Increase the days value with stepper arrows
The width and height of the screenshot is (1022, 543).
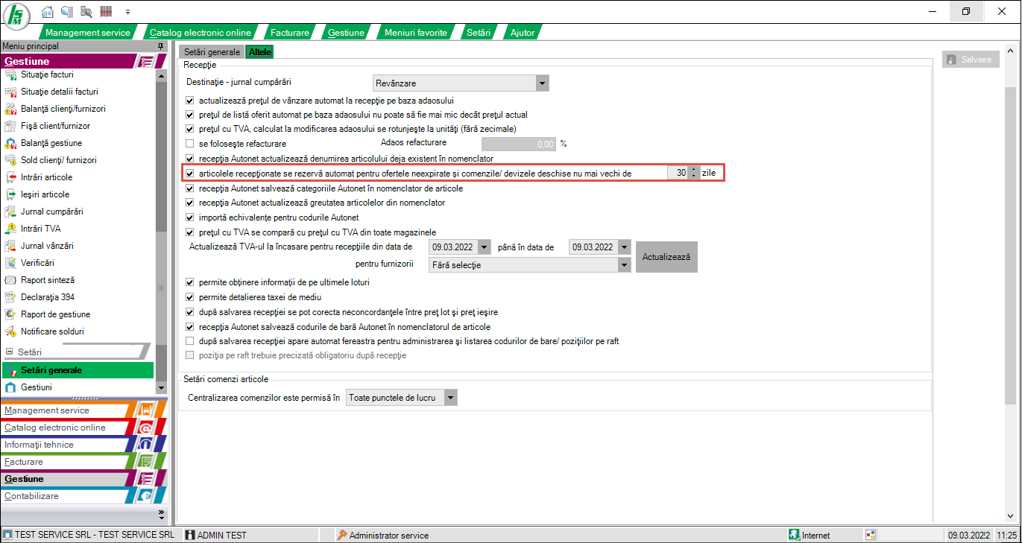coord(694,169)
